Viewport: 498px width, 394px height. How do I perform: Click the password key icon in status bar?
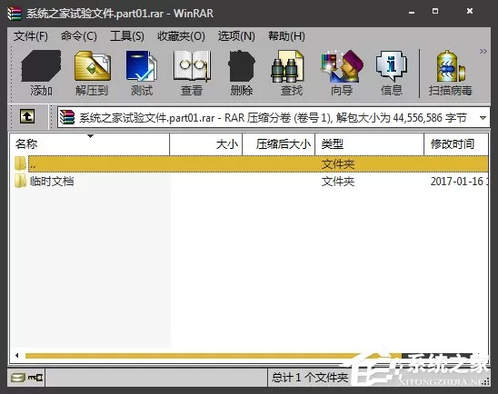point(35,378)
